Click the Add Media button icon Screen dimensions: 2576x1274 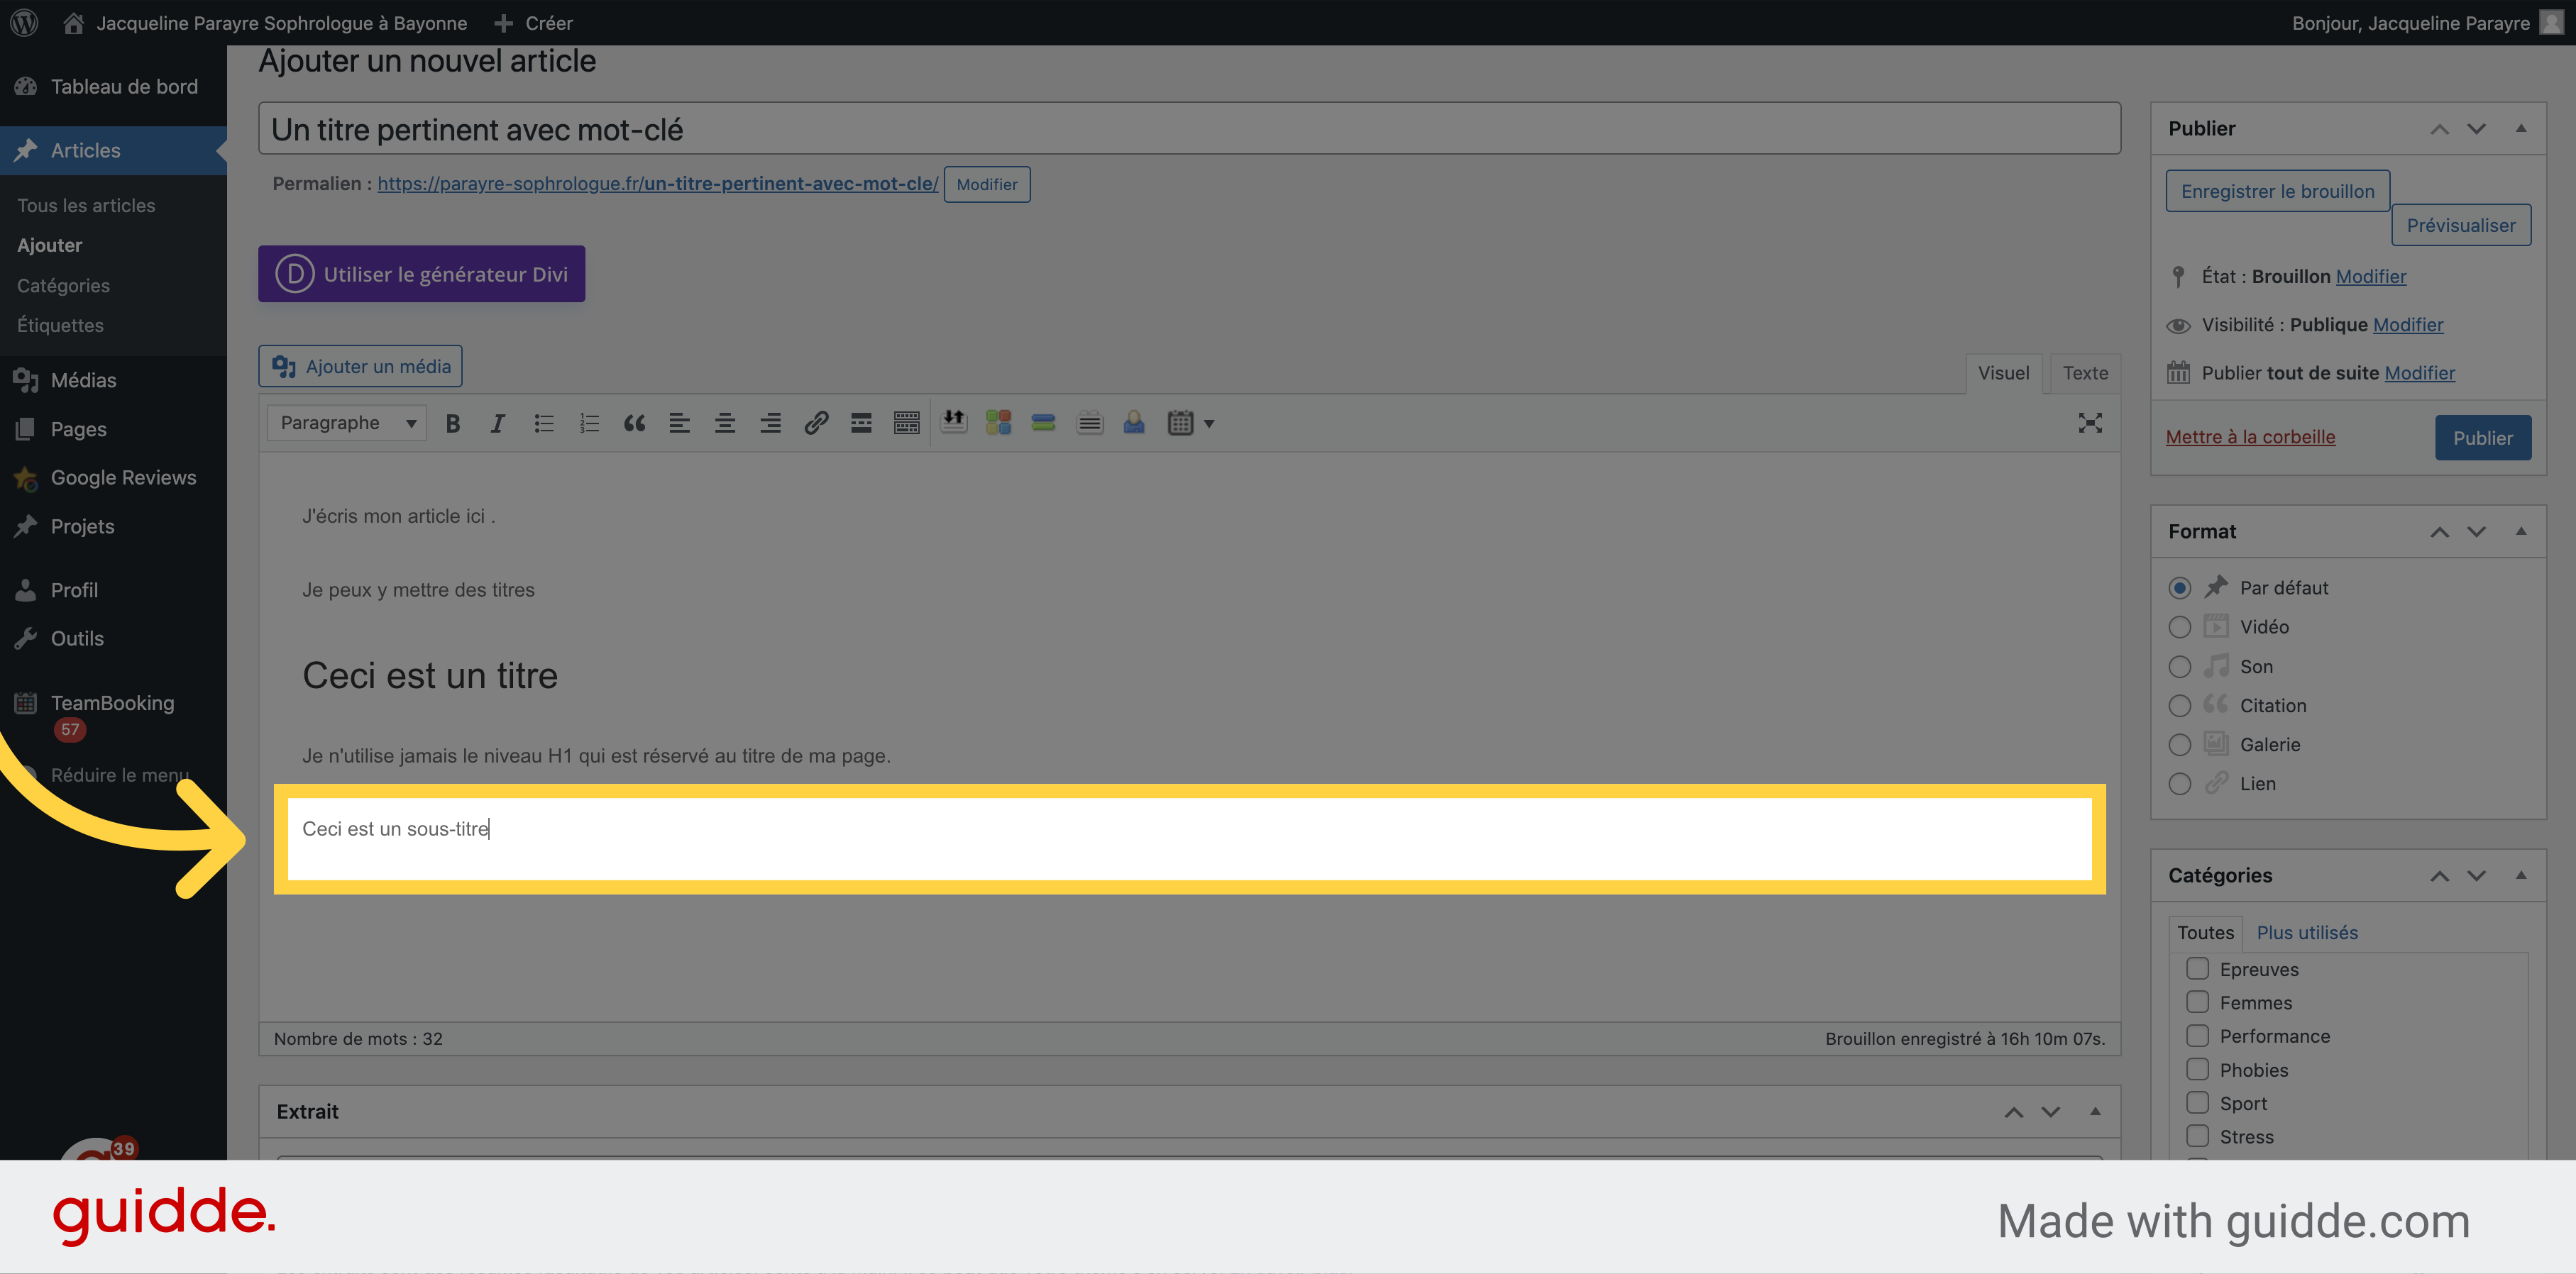[x=287, y=365]
